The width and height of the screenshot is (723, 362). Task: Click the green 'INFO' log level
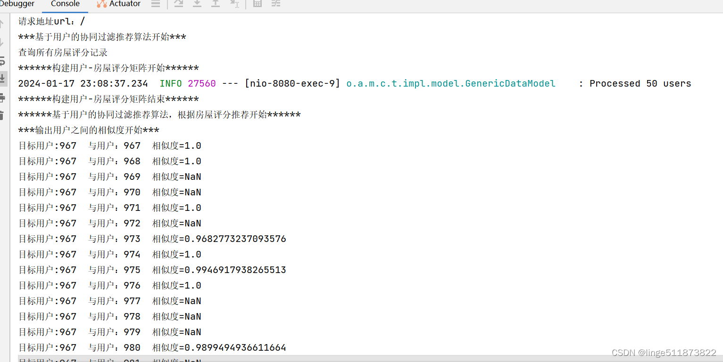tap(171, 84)
